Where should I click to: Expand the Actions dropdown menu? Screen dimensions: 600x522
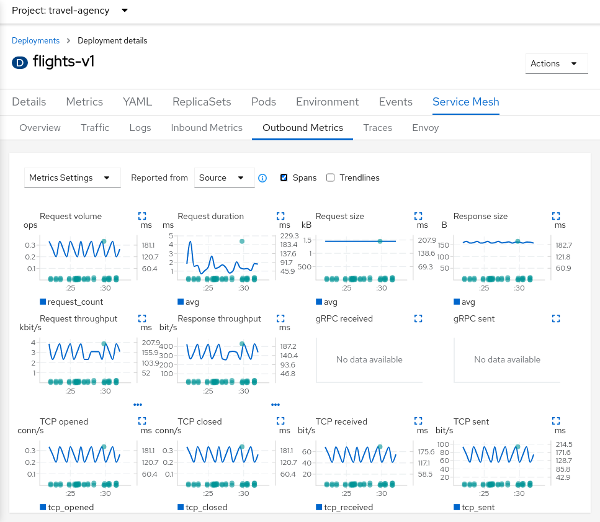coord(556,63)
